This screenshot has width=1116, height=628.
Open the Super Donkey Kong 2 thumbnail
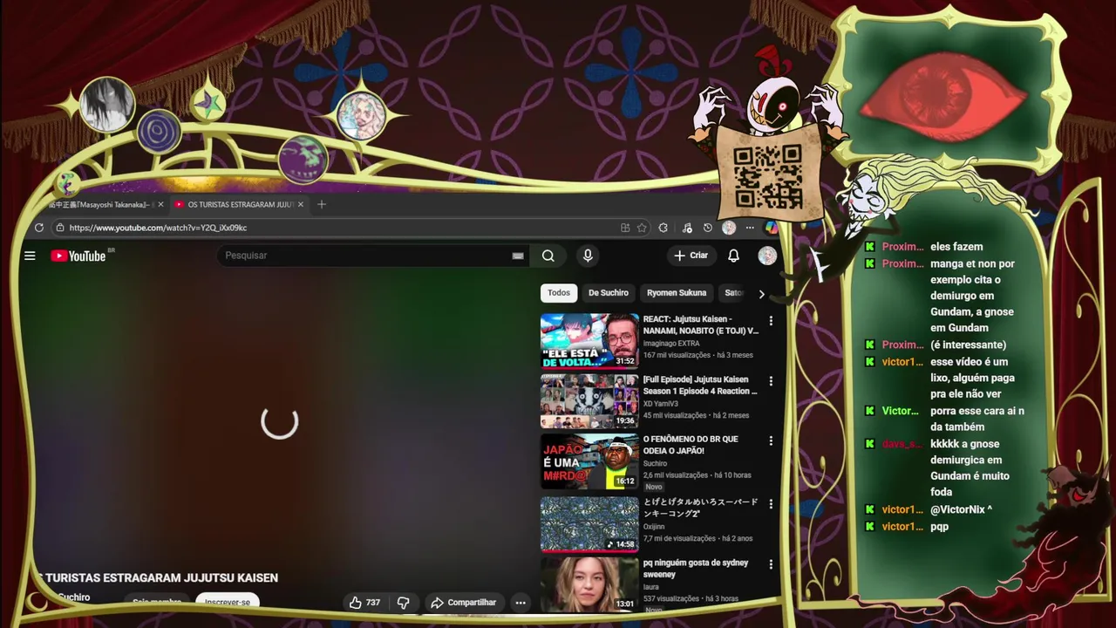[x=589, y=524]
